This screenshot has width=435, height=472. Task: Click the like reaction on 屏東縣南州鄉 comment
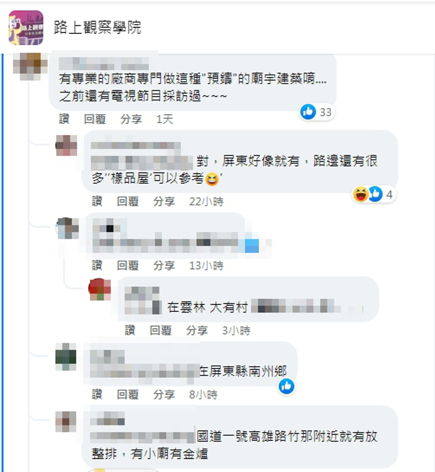[286, 387]
